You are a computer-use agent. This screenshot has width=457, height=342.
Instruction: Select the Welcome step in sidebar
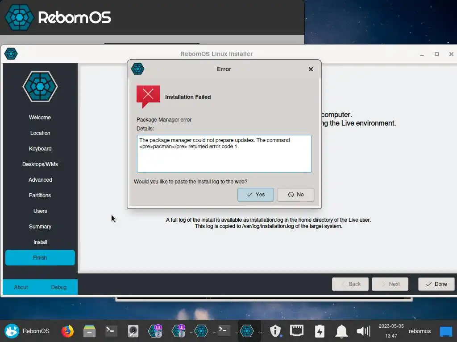[40, 118]
